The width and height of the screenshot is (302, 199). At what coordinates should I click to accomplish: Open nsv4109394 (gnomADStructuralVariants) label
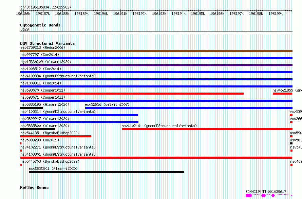58,76
